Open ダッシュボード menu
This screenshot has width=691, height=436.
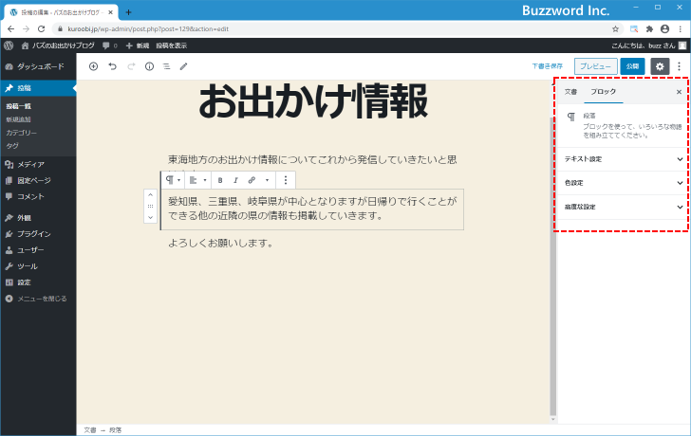click(x=38, y=66)
